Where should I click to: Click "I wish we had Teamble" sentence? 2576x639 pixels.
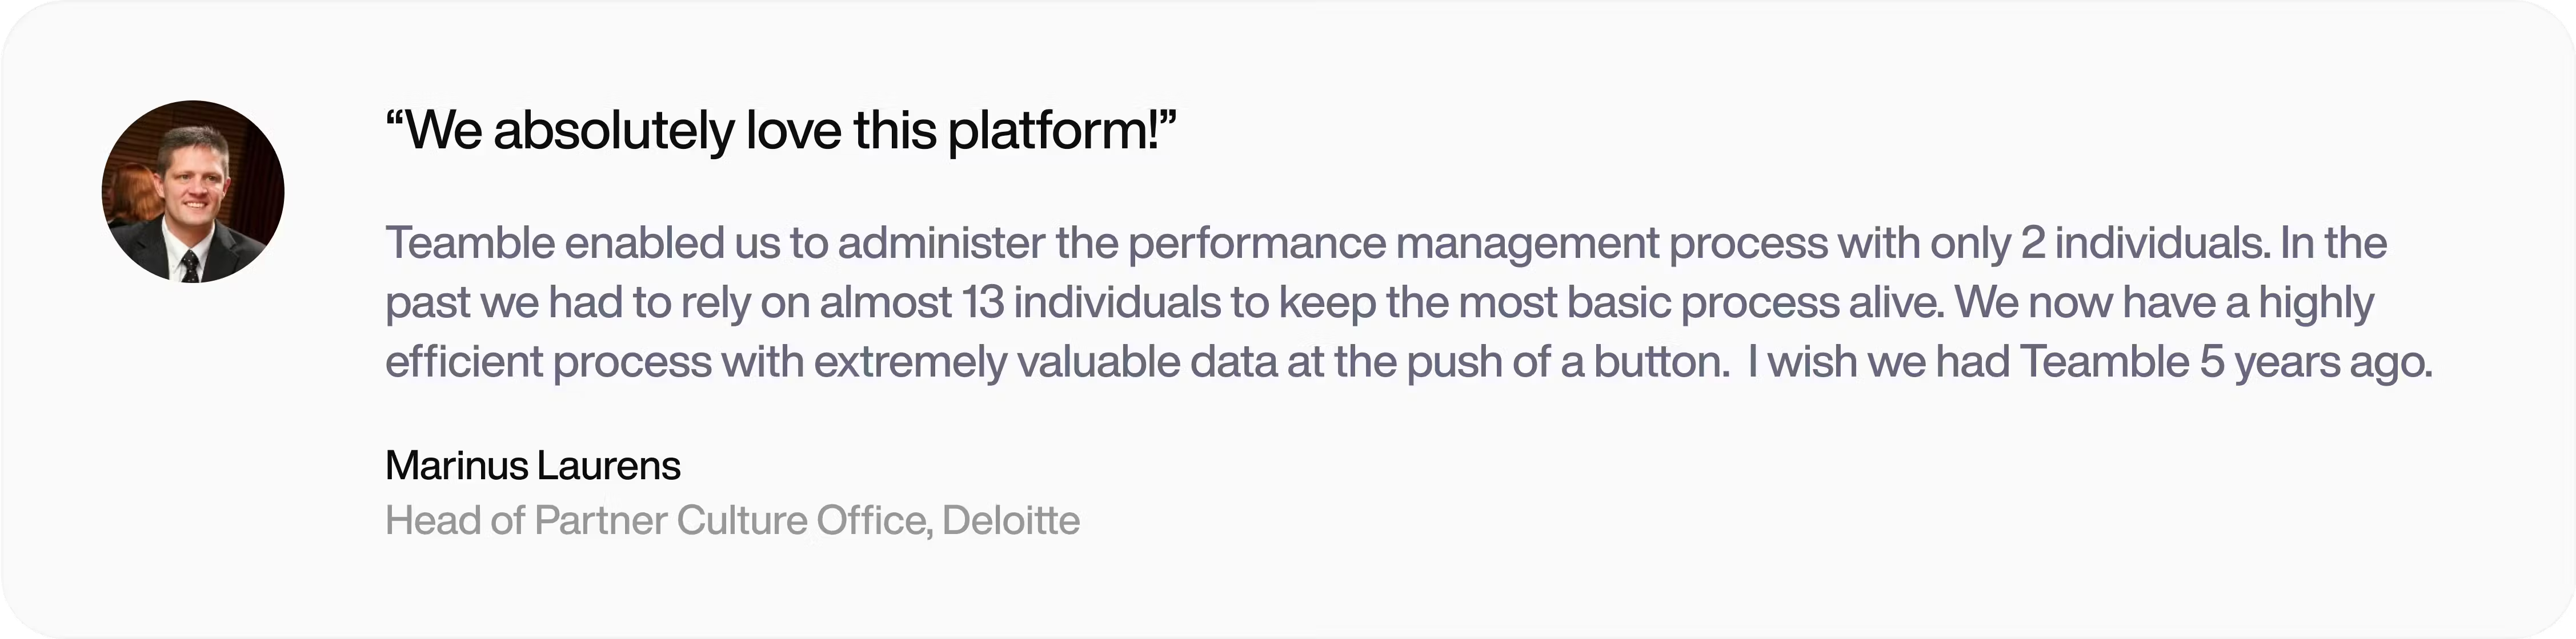(x=1968, y=362)
